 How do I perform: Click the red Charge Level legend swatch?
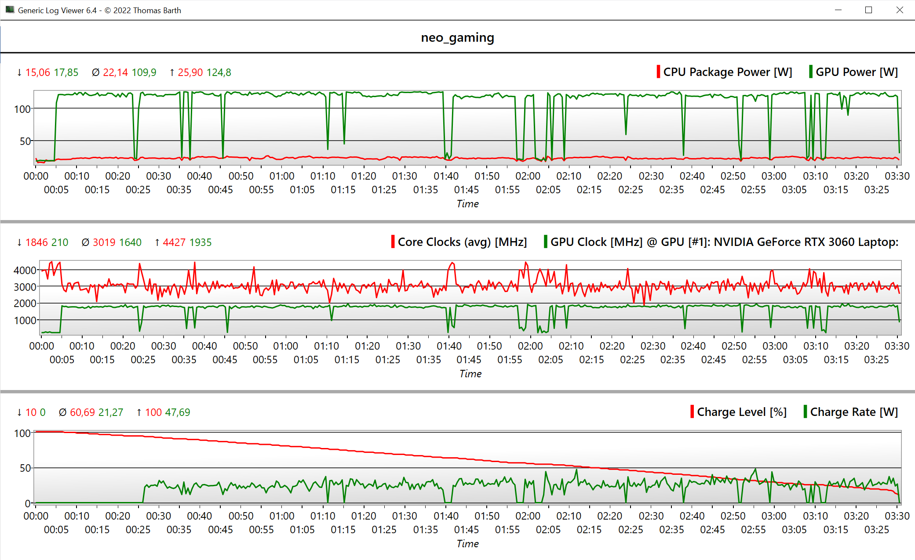[x=692, y=412]
